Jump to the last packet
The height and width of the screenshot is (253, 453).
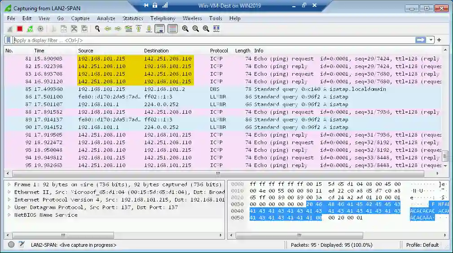pyautogui.click(x=149, y=29)
